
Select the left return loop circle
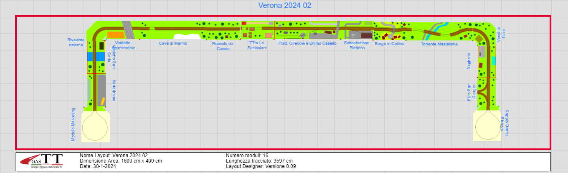(96, 127)
